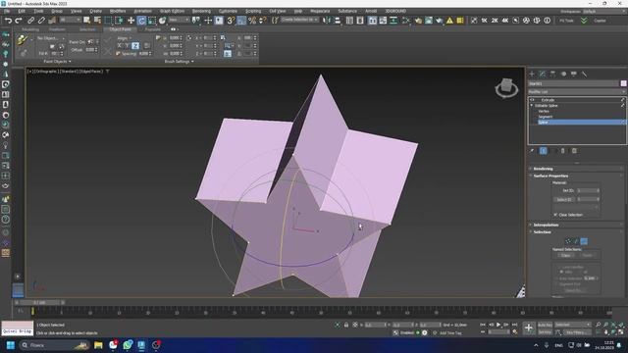Click the time slider handle
The width and height of the screenshot is (628, 353).
39,303
